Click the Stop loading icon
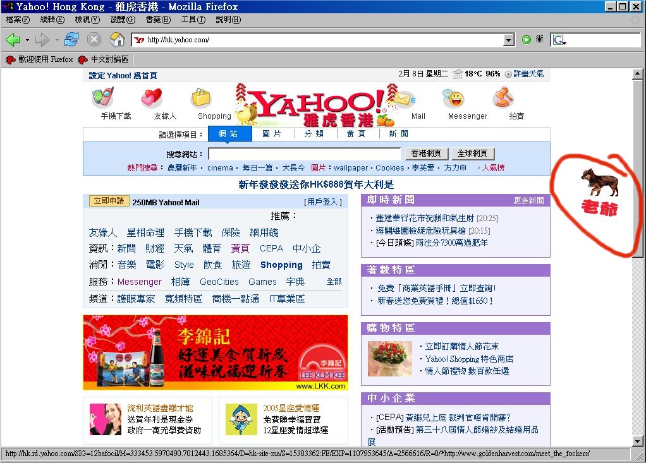646x463 pixels. click(x=94, y=40)
